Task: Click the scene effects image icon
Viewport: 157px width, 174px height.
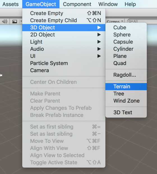Action: click(15, 21)
